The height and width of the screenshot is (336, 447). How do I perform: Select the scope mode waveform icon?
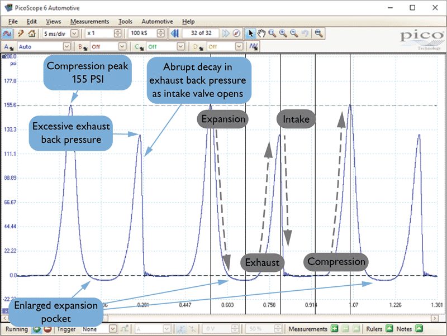tap(7, 33)
